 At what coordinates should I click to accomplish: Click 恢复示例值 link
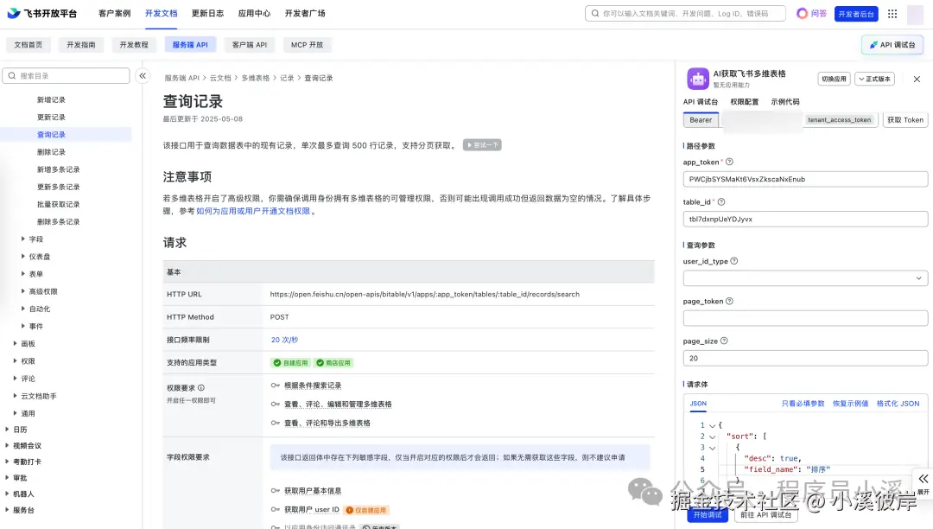pos(850,404)
